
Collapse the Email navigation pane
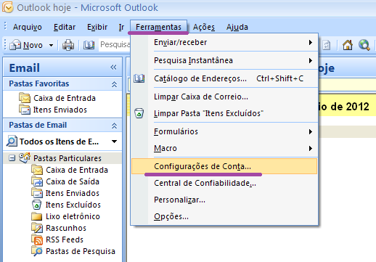113,67
